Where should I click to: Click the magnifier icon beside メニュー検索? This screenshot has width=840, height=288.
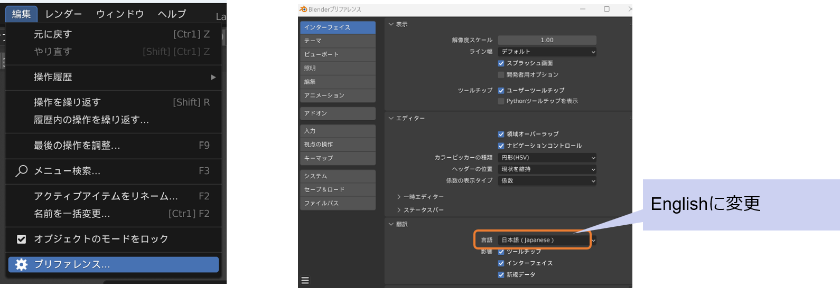21,171
